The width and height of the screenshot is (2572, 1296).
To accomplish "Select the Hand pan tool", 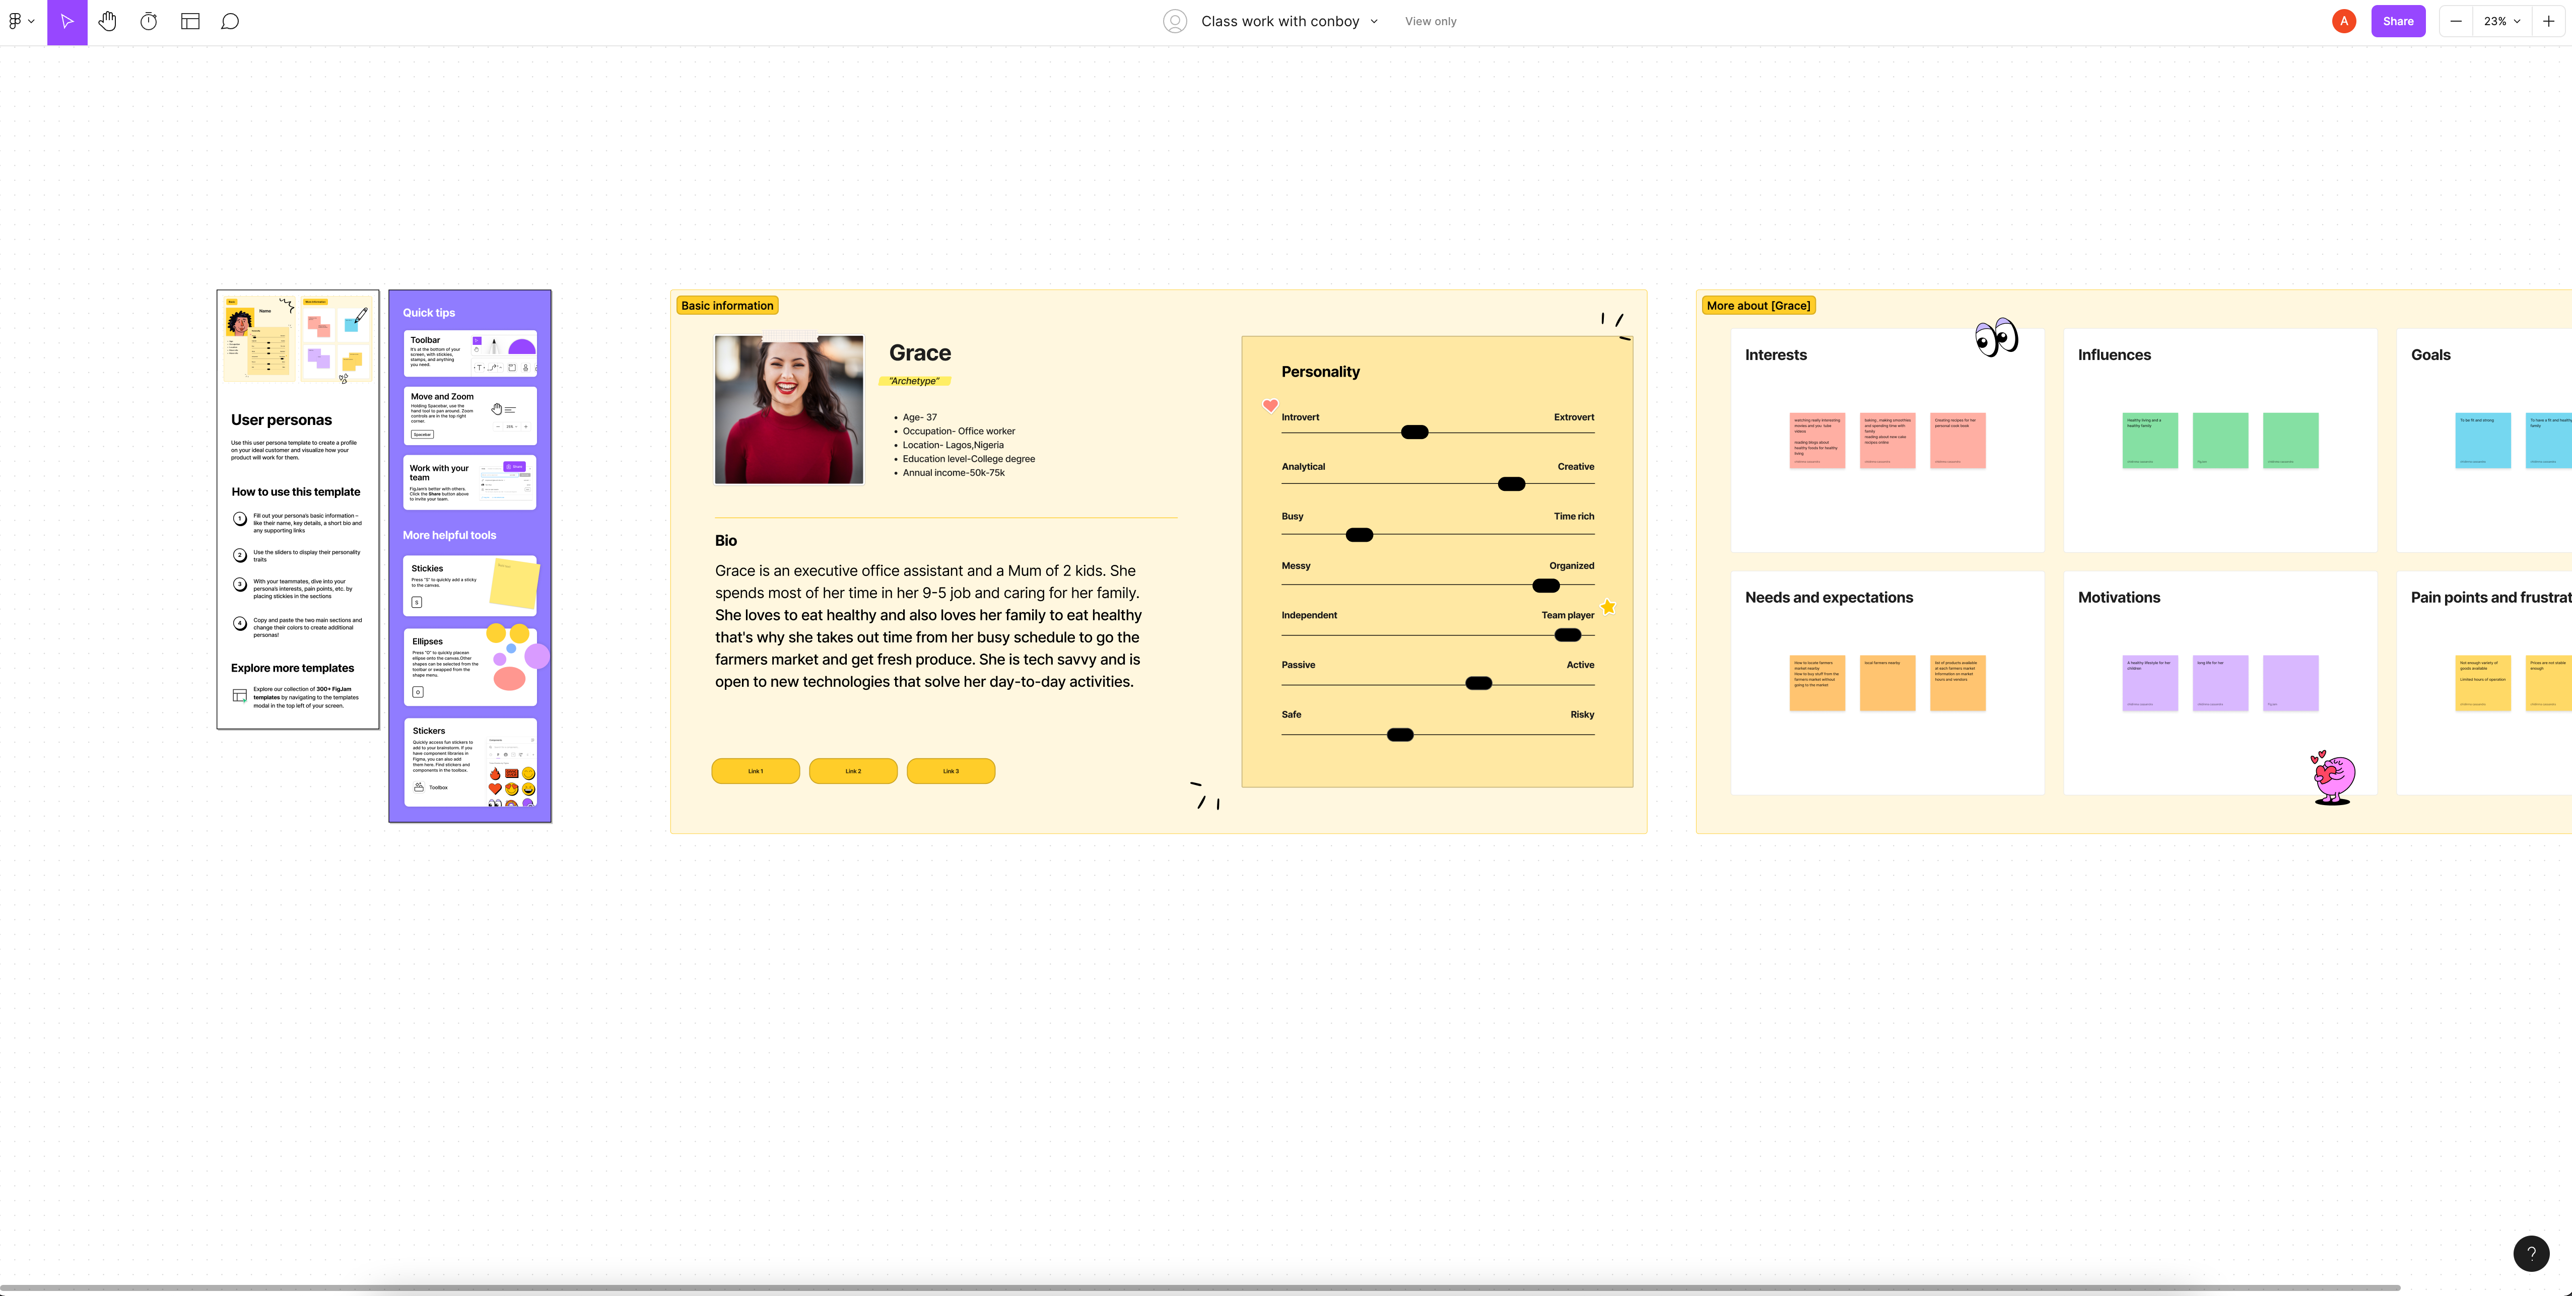I will (108, 21).
